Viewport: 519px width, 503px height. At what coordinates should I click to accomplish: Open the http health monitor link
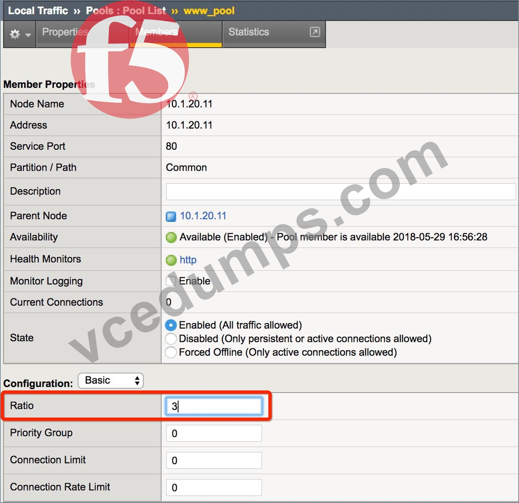188,260
